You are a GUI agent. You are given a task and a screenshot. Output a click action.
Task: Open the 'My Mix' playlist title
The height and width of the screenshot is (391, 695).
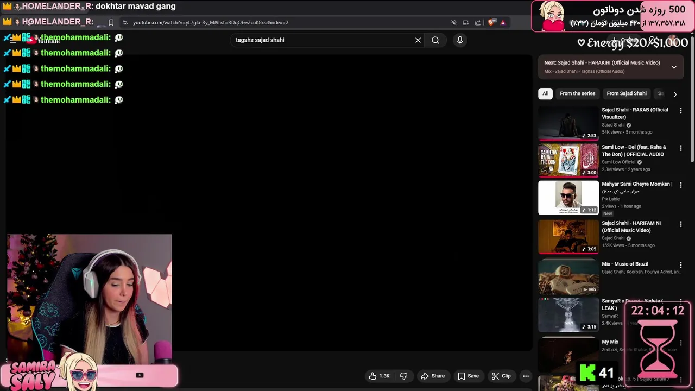[x=610, y=342]
